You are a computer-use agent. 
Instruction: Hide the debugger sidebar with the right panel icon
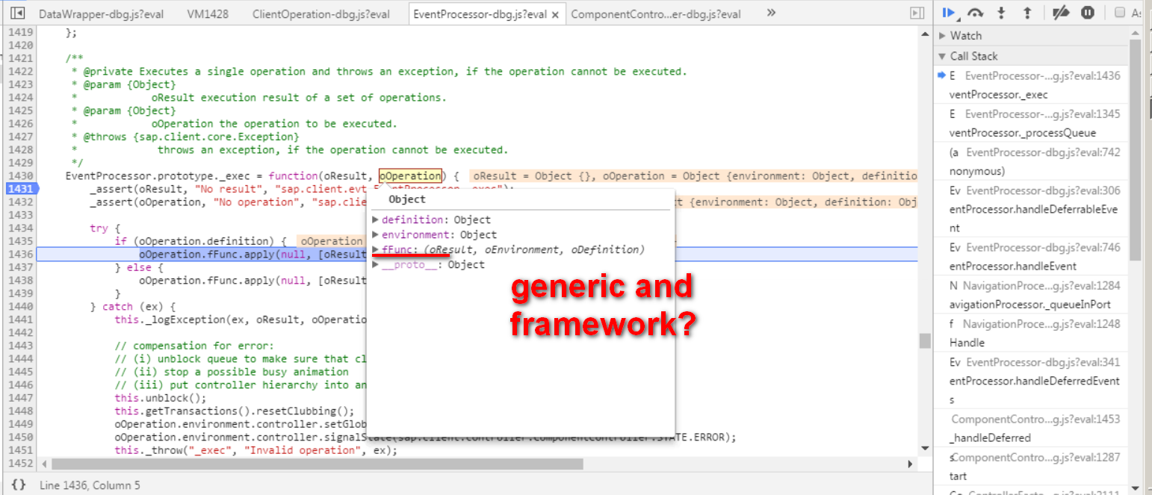pos(917,13)
